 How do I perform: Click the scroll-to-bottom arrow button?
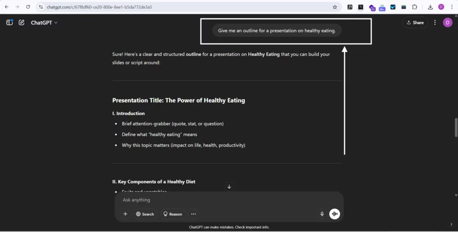click(229, 186)
